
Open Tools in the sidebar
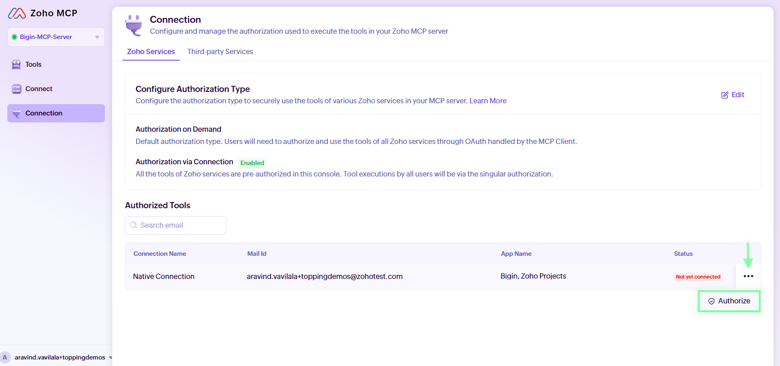coord(56,65)
